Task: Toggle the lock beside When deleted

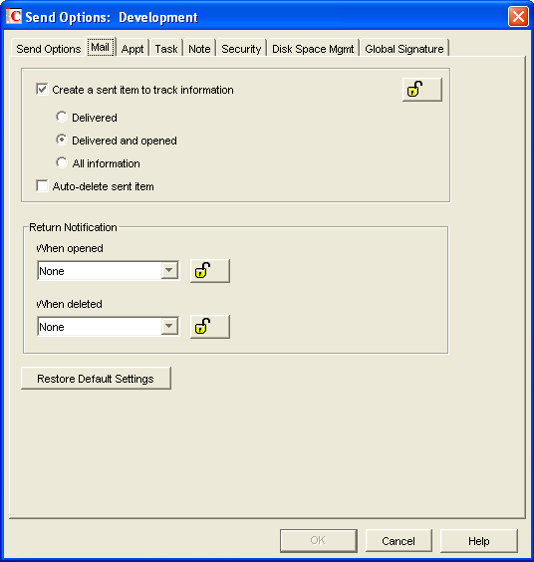Action: [210, 327]
